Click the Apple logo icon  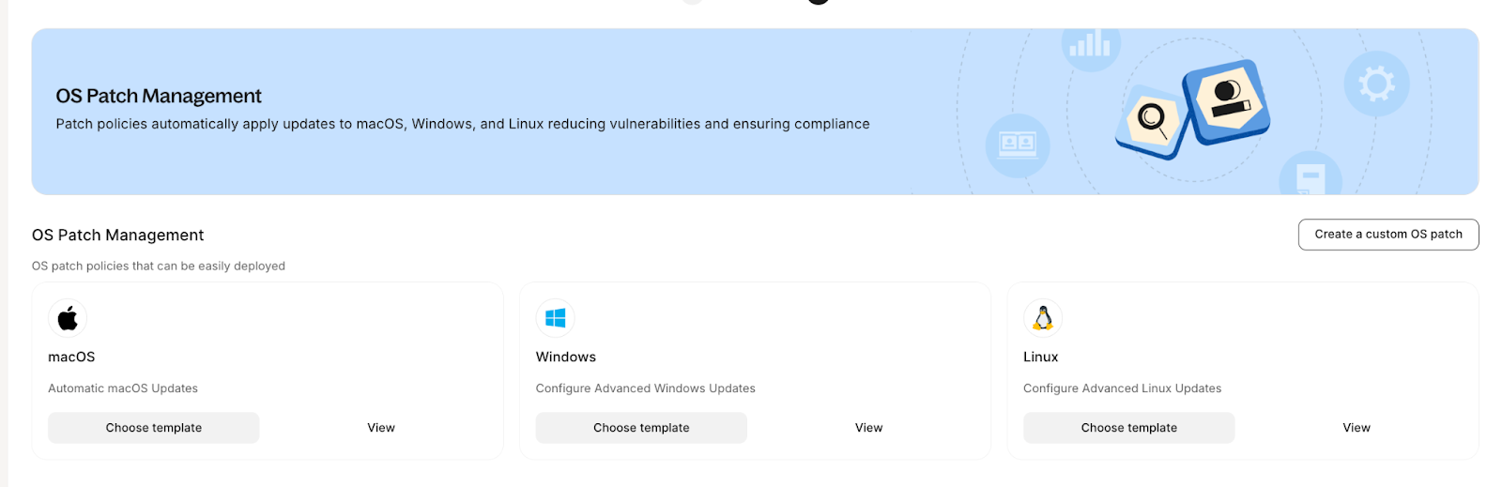68,318
